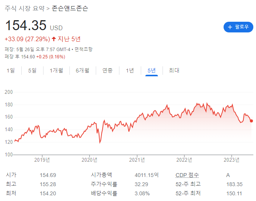
Task: Click the 시가 value 154.69
Action: [48, 175]
